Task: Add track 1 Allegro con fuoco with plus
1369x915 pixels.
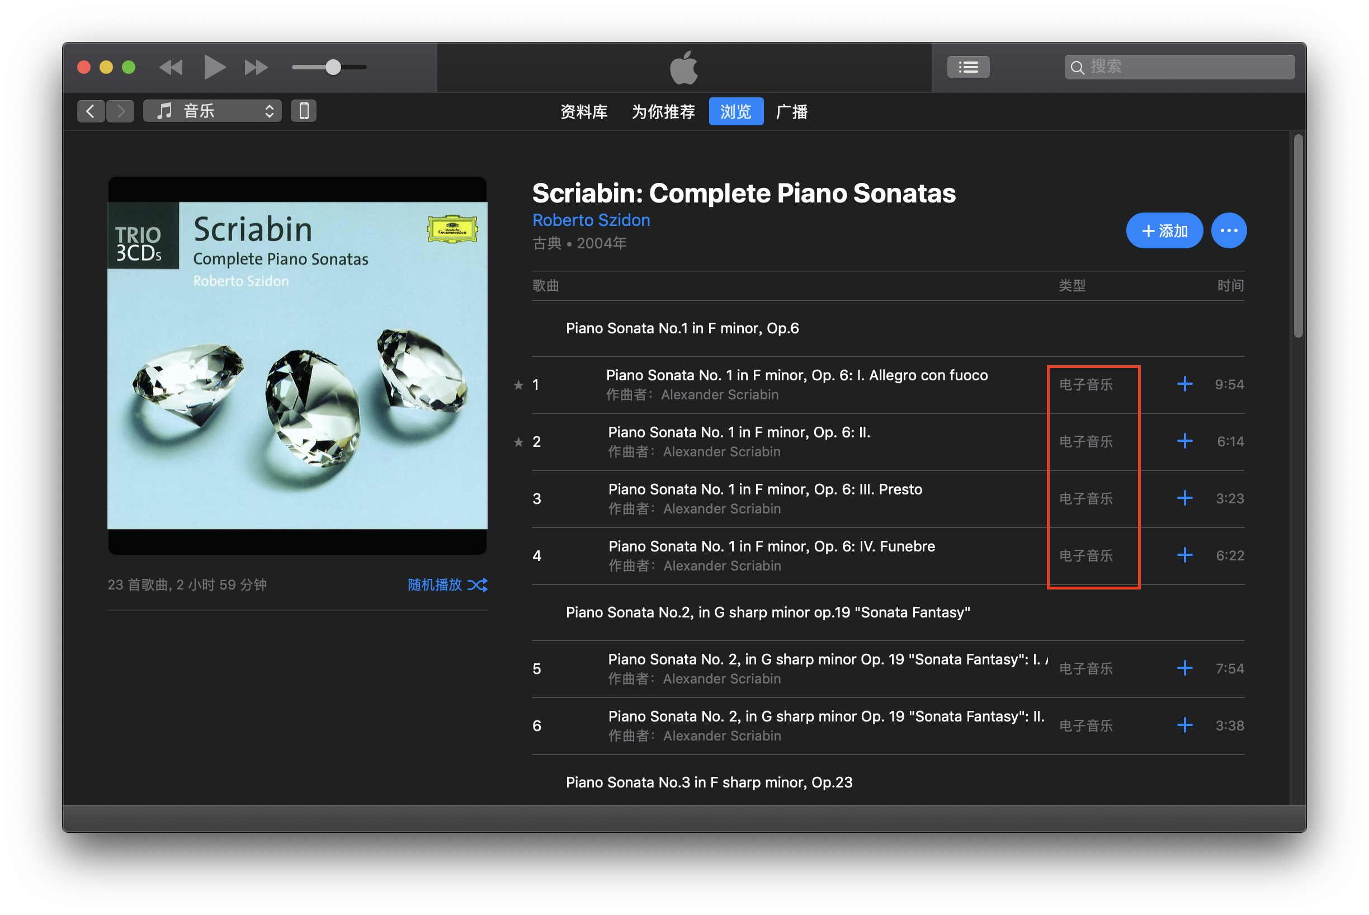Action: 1184,384
